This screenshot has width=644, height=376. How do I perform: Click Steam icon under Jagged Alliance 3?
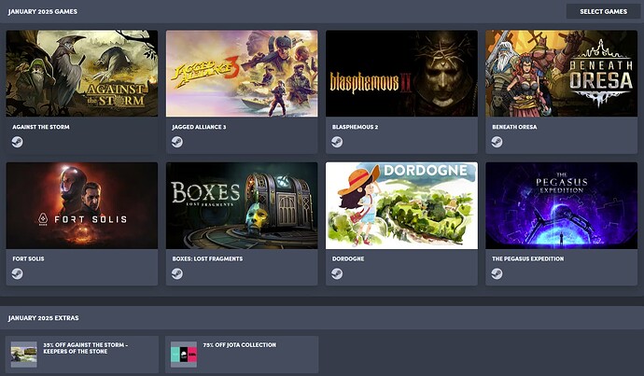(x=177, y=142)
